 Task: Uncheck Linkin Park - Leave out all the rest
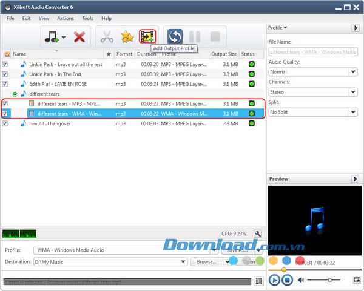pyautogui.click(x=5, y=64)
